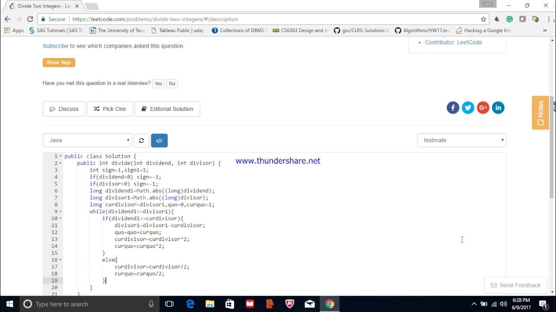Reload the page with the refresh icon
Viewport: 556px width, 312px height.
(x=30, y=19)
